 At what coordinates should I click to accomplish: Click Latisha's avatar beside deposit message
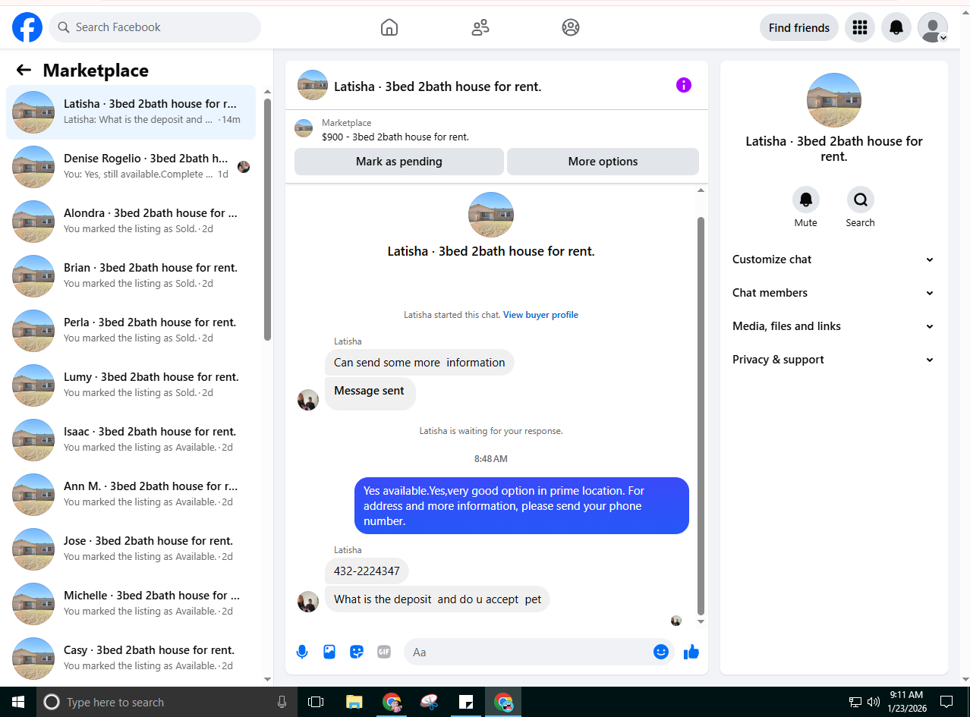pyautogui.click(x=308, y=602)
